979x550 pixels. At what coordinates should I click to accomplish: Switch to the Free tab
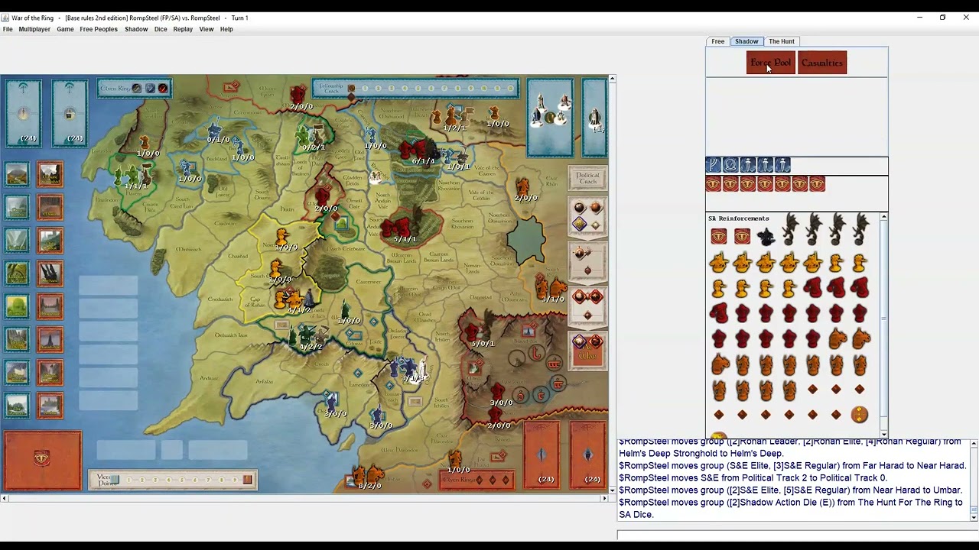pyautogui.click(x=717, y=41)
